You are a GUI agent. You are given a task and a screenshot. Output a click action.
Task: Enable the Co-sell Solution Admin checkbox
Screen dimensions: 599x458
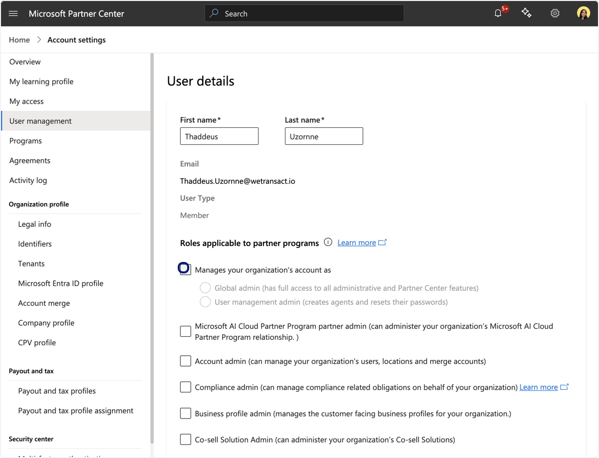185,440
